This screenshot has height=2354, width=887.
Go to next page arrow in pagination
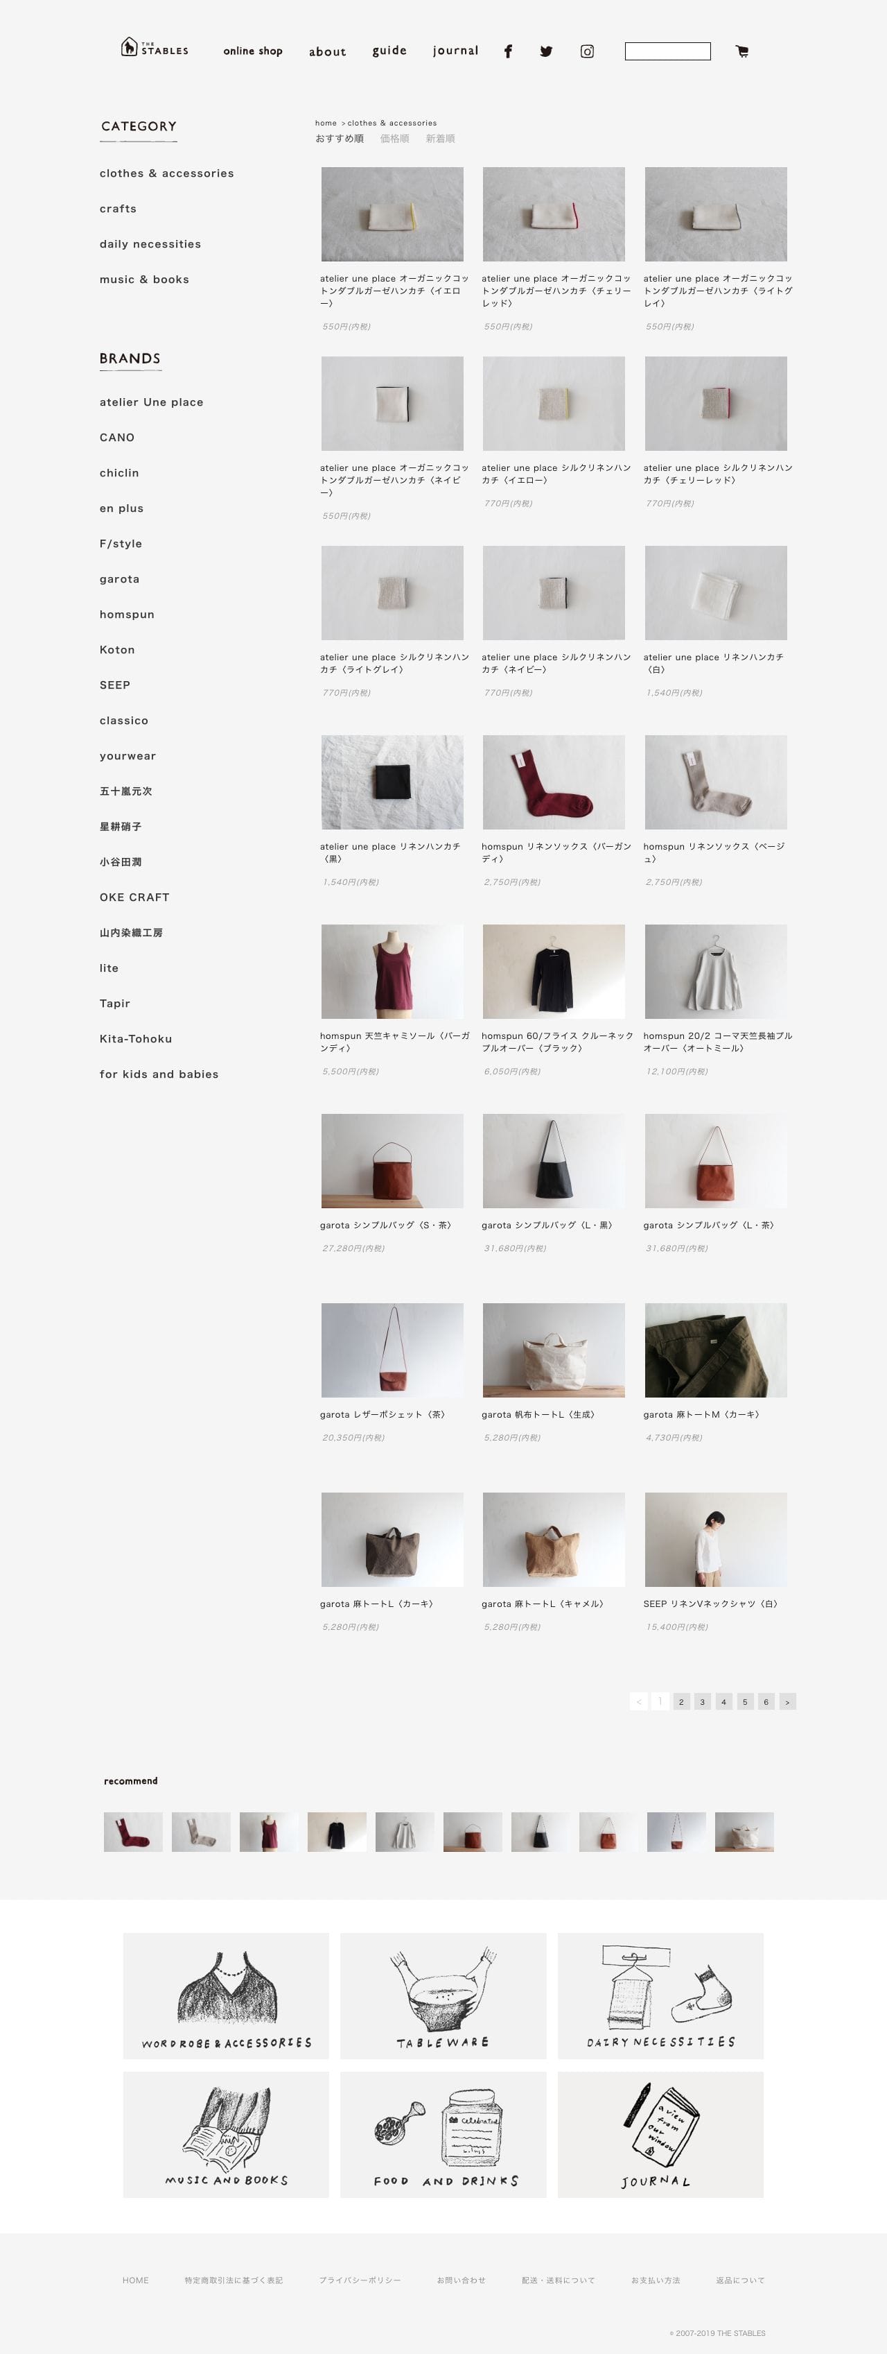pyautogui.click(x=787, y=1701)
